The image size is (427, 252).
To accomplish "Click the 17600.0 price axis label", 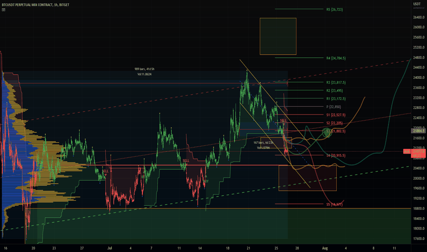I will [x=419, y=239].
